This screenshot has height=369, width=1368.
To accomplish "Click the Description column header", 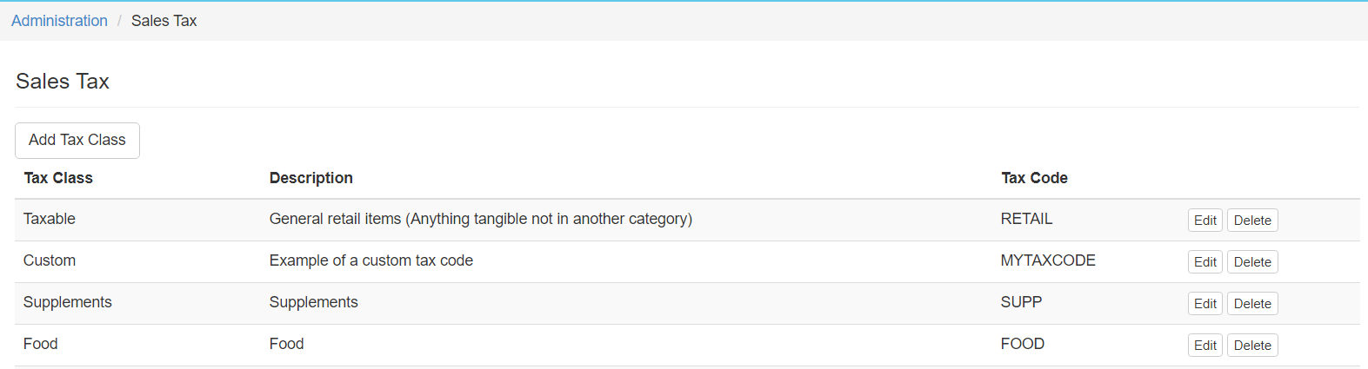I will tap(310, 178).
